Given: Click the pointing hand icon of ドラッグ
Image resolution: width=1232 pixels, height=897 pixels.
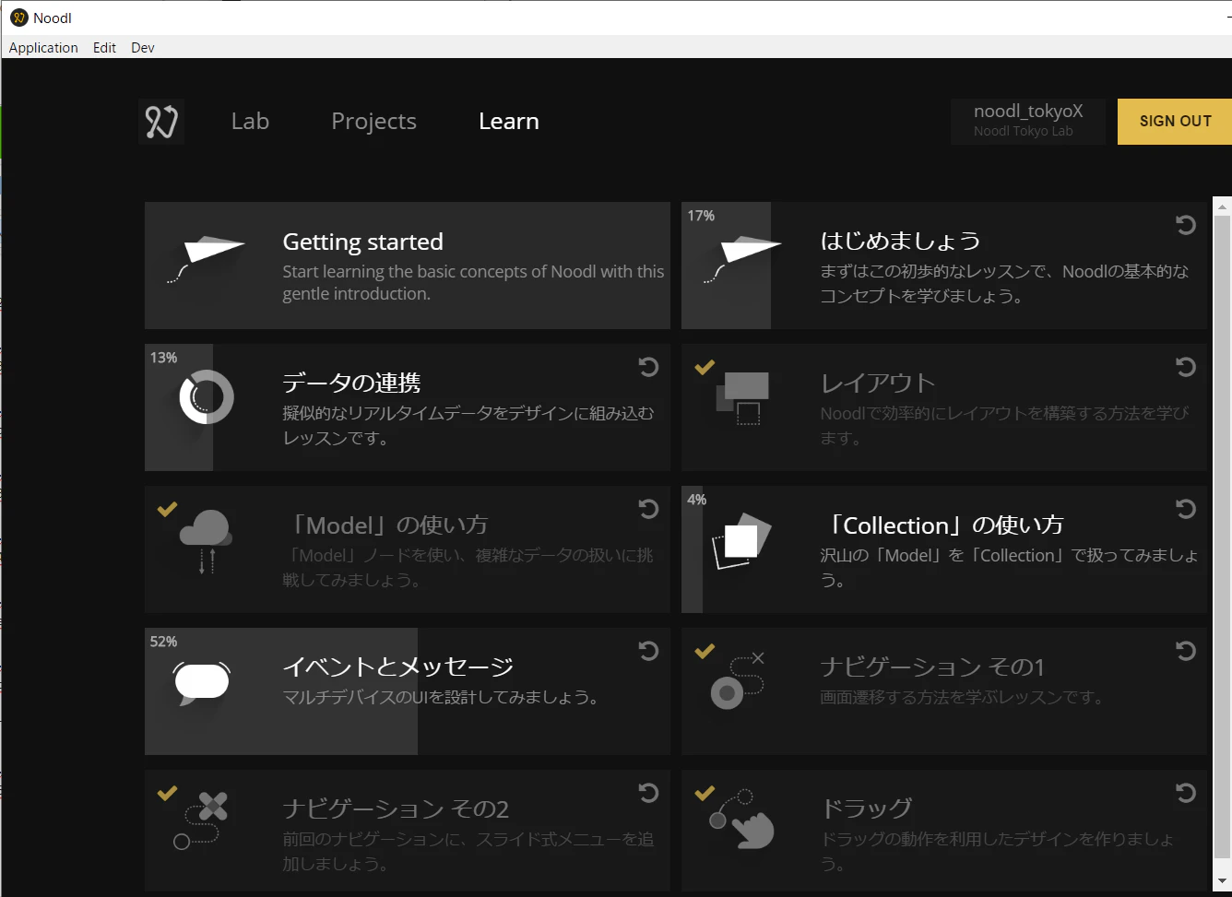Looking at the screenshot, I should [x=742, y=819].
